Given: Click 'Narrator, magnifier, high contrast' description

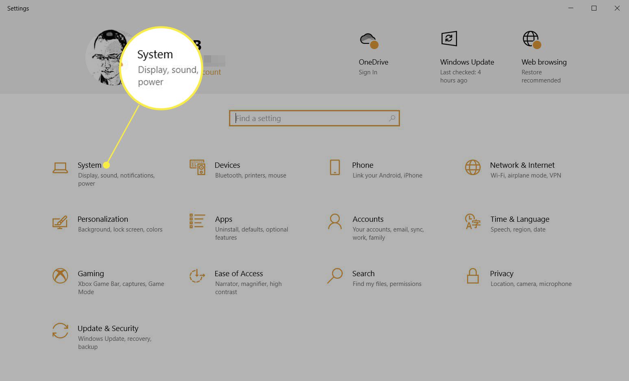Looking at the screenshot, I should click(248, 288).
